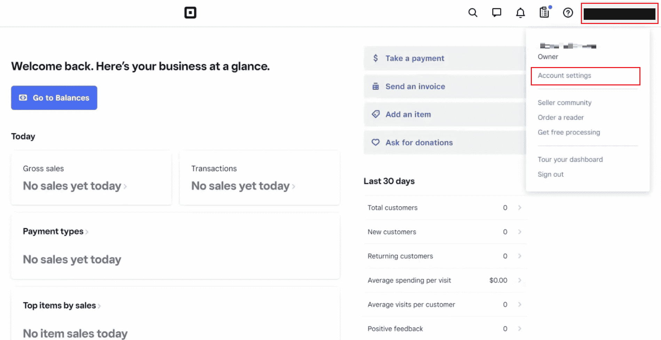Click chevron on Average visits per customer

pyautogui.click(x=520, y=304)
